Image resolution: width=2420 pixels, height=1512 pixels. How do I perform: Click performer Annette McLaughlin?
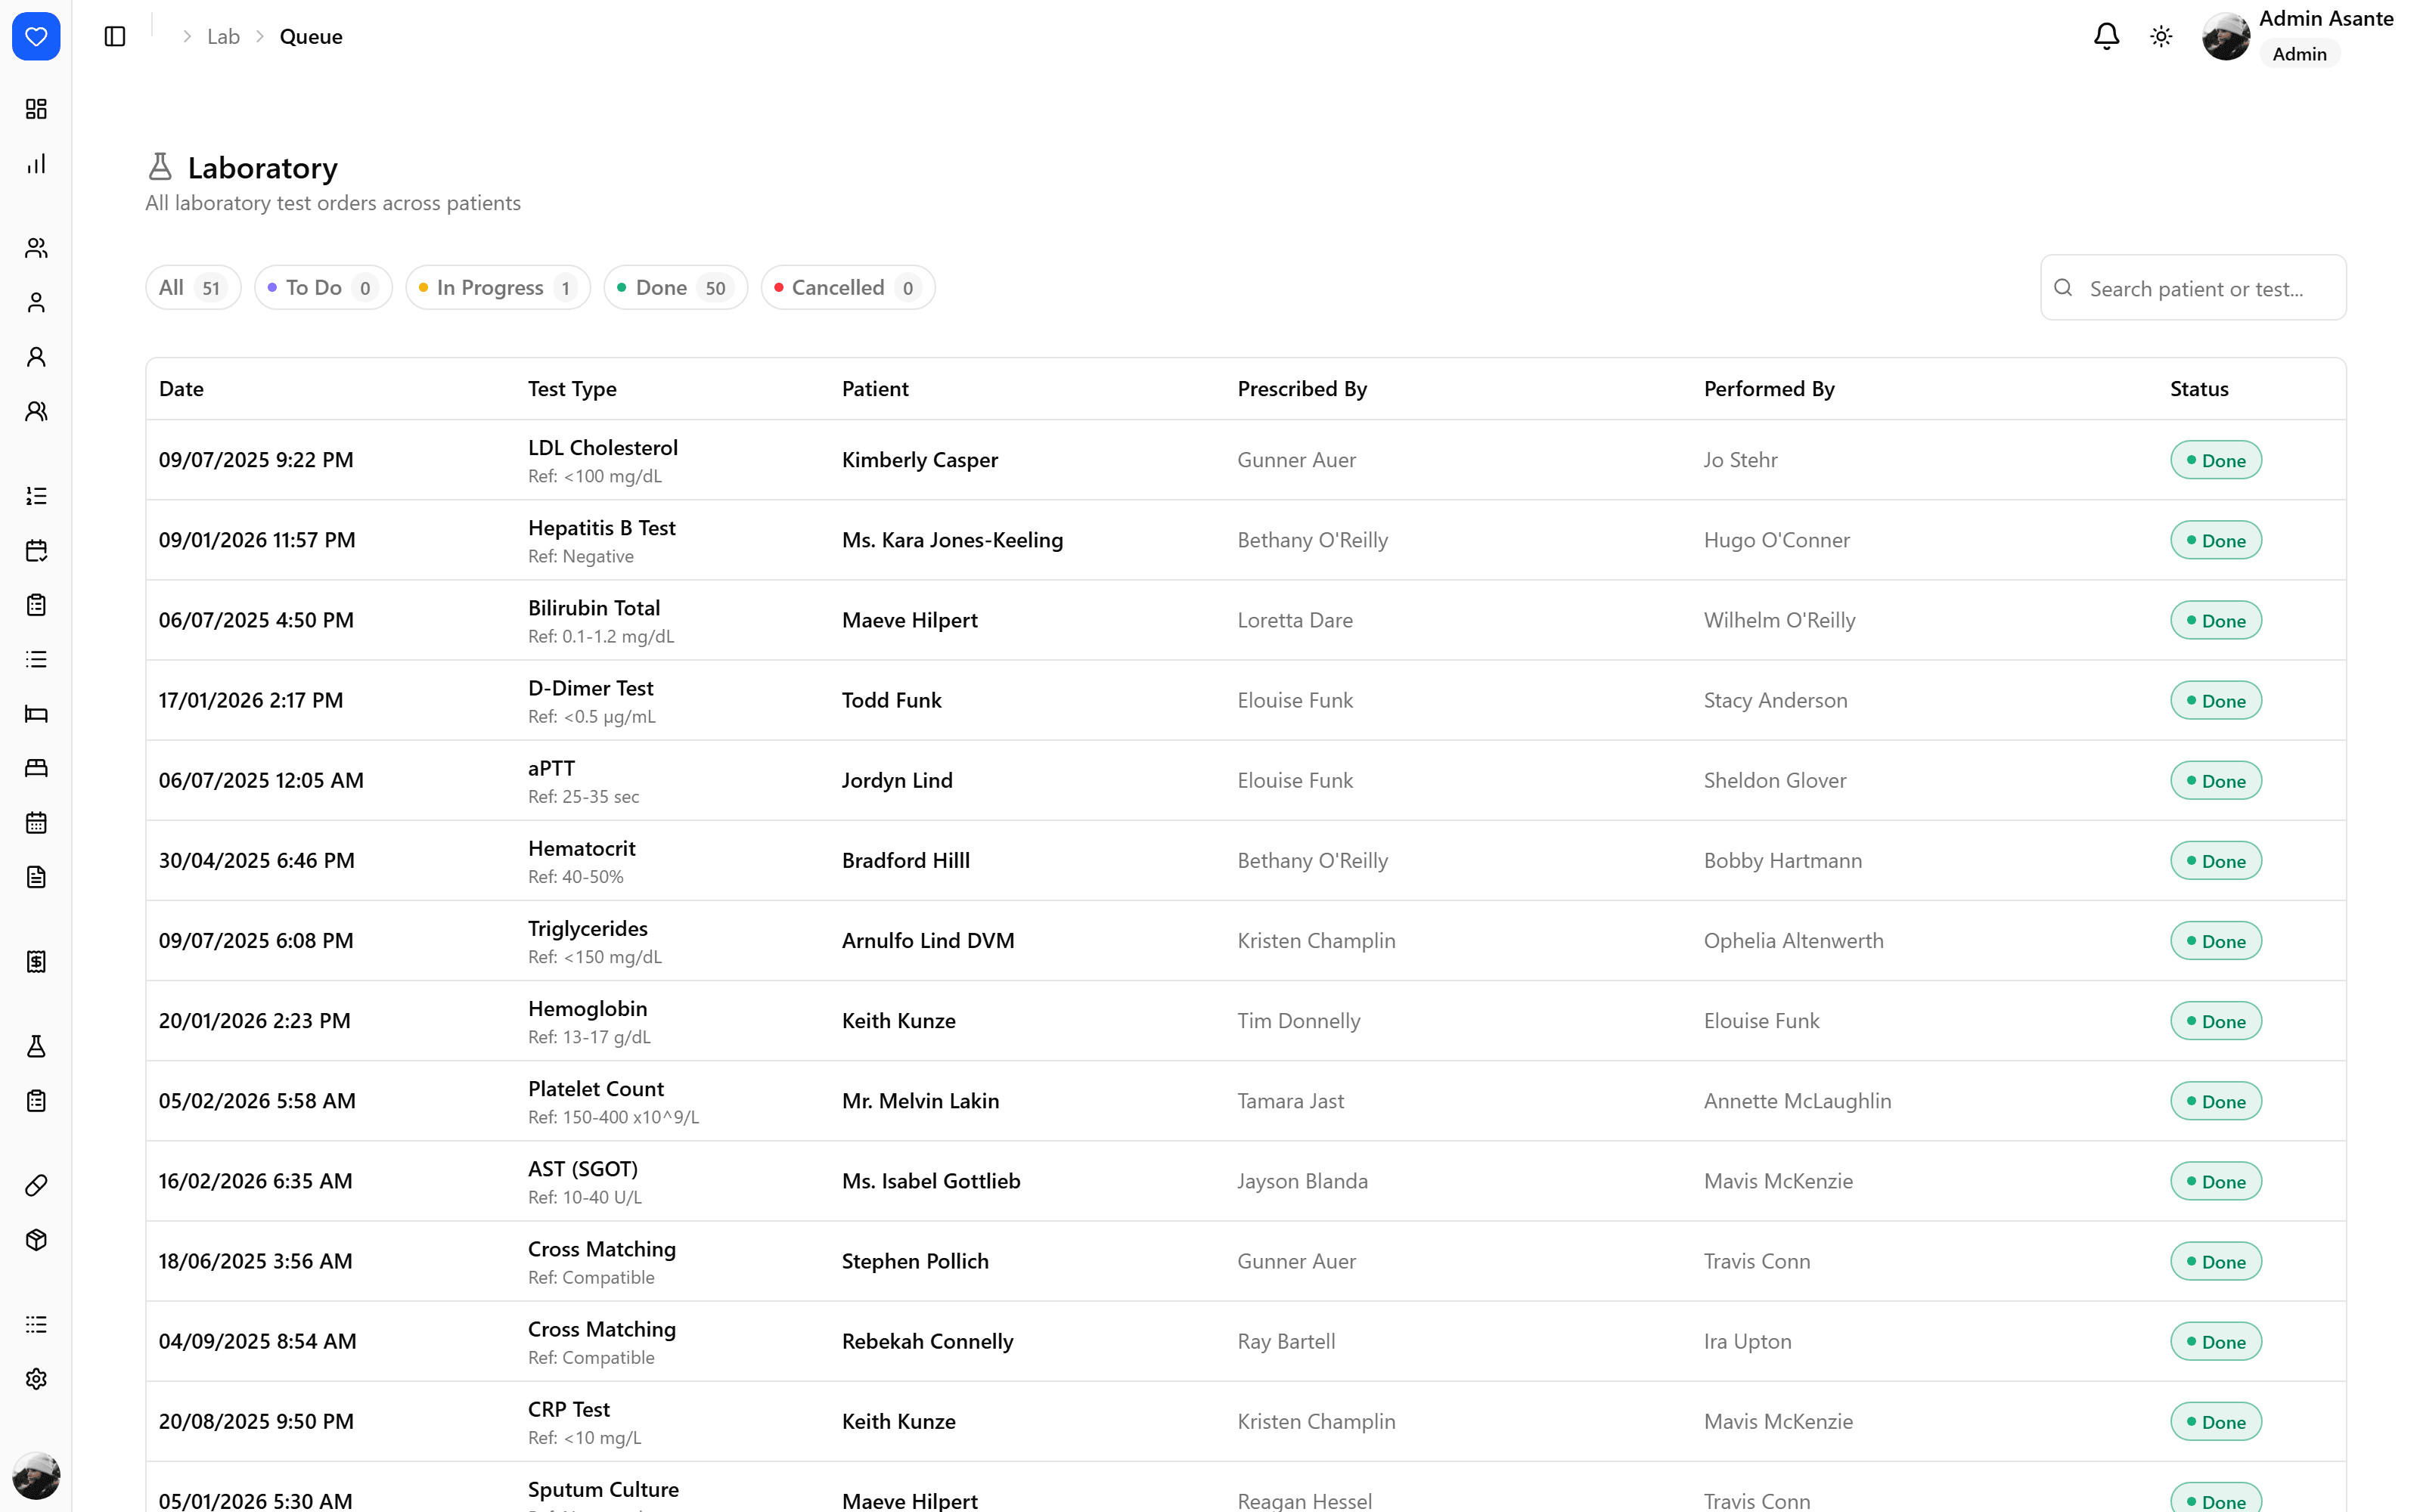[1797, 1101]
